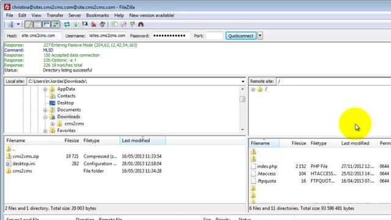
Task: Select Desktop in local tree
Action: point(65,103)
